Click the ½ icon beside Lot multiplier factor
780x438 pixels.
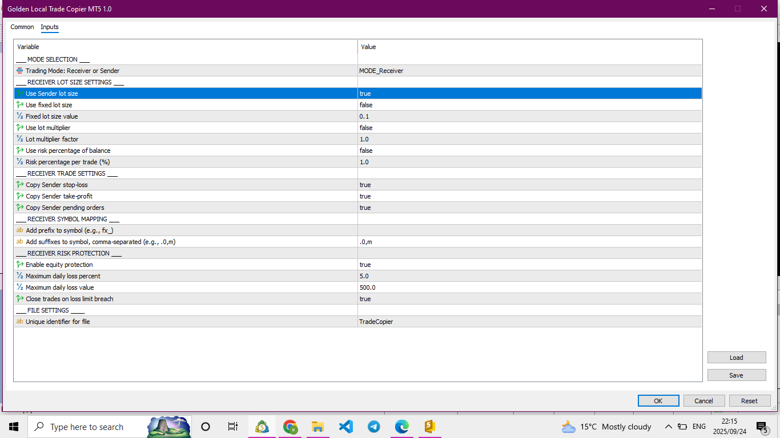coord(20,139)
